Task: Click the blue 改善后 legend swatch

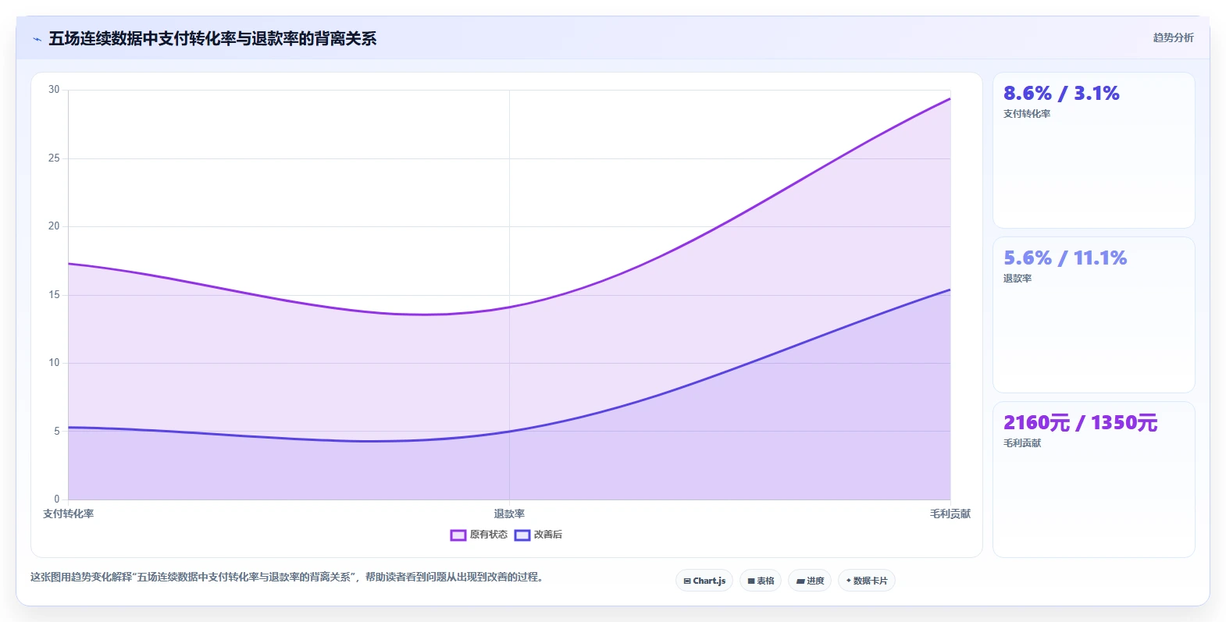Action: [x=522, y=535]
